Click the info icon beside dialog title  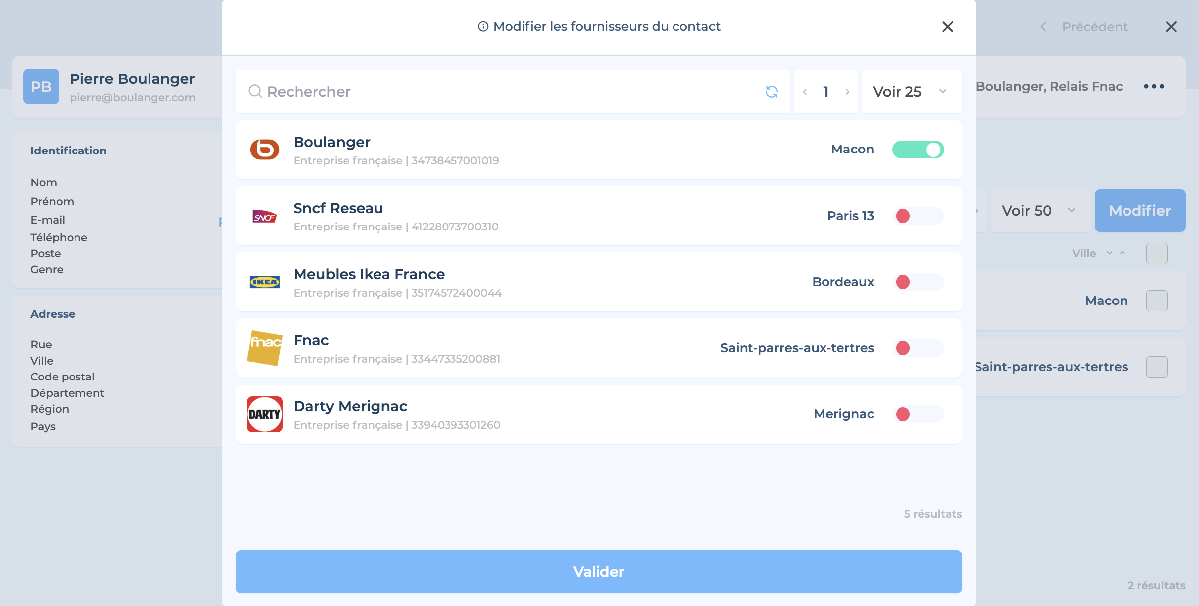483,27
